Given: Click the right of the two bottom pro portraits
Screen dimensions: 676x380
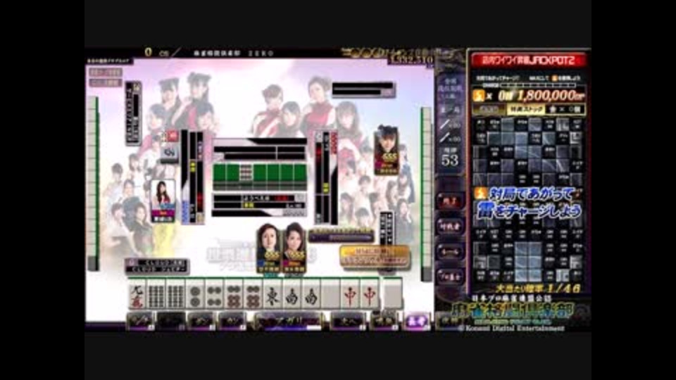Looking at the screenshot, I should click(294, 248).
